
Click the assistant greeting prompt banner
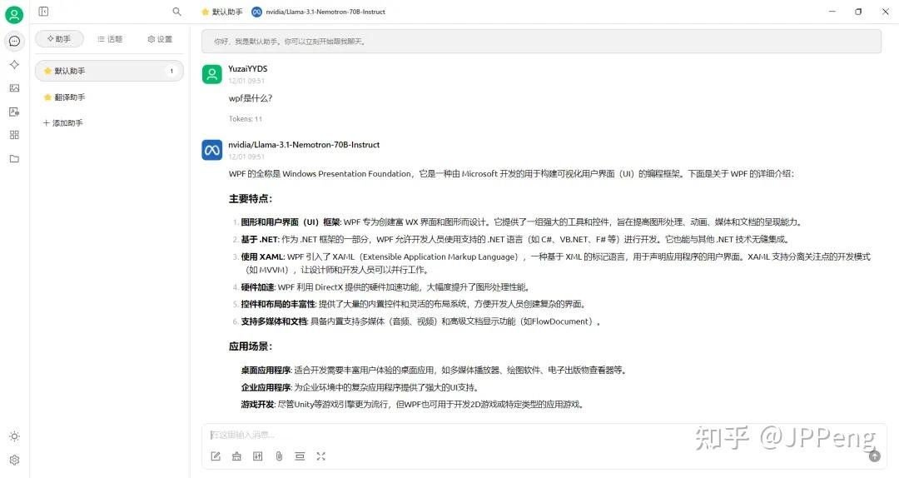[x=541, y=42]
